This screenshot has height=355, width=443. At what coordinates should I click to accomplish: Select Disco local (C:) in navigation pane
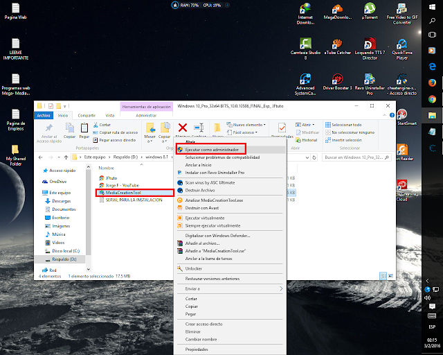[62, 251]
